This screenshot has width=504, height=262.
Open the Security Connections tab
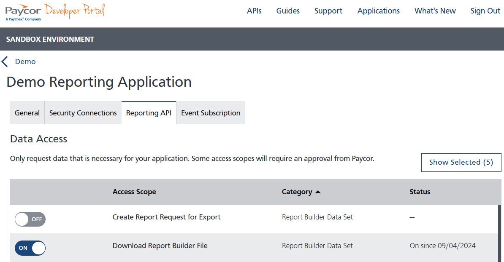tap(83, 112)
